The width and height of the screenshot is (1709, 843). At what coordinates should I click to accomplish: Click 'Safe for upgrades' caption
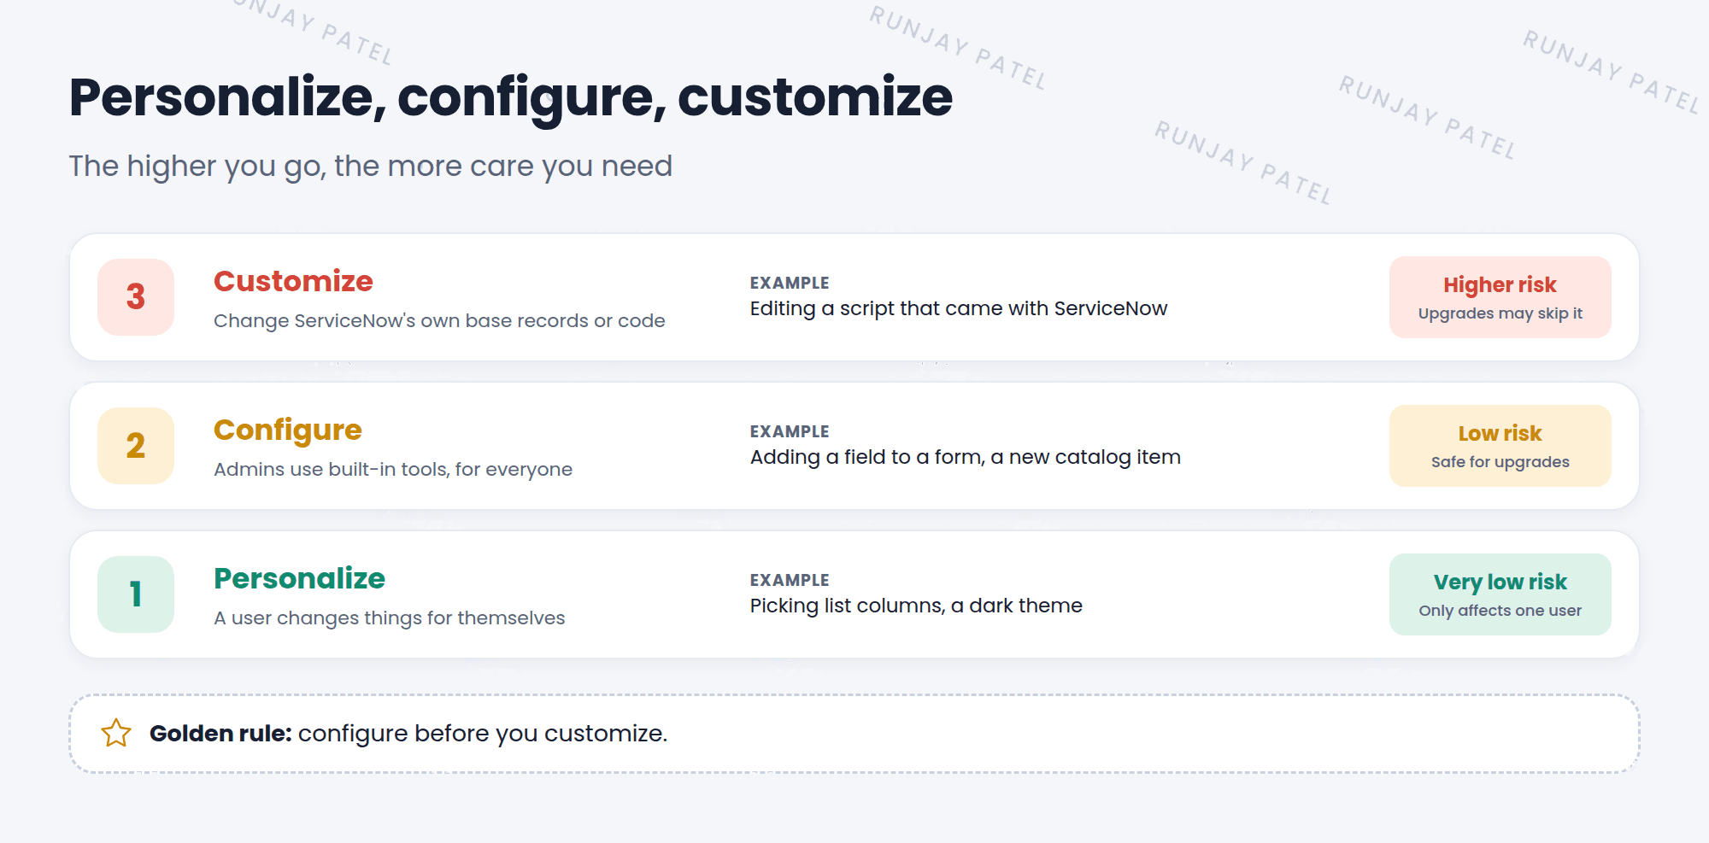(x=1500, y=462)
